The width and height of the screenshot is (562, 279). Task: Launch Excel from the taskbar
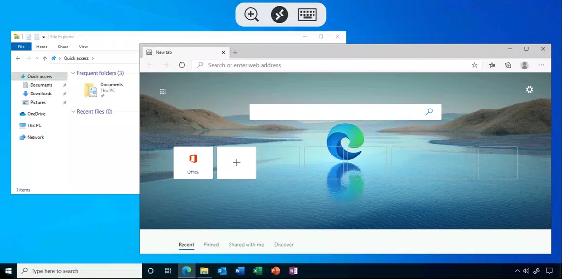[257, 271]
